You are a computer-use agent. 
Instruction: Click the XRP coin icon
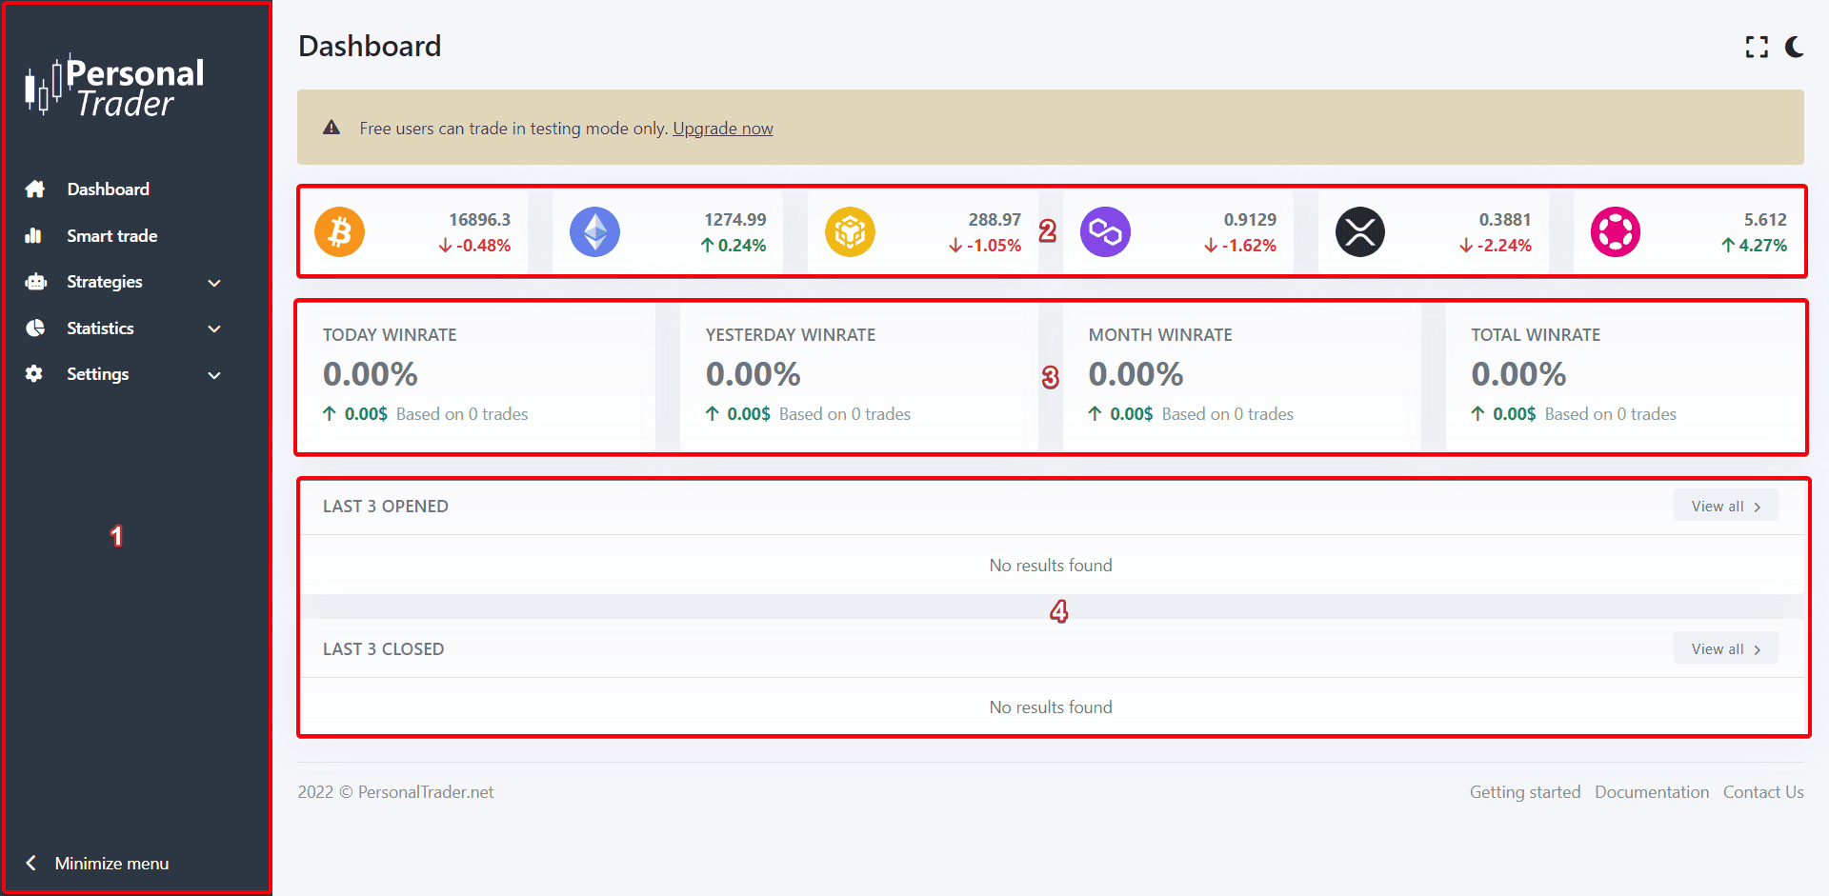[1360, 232]
